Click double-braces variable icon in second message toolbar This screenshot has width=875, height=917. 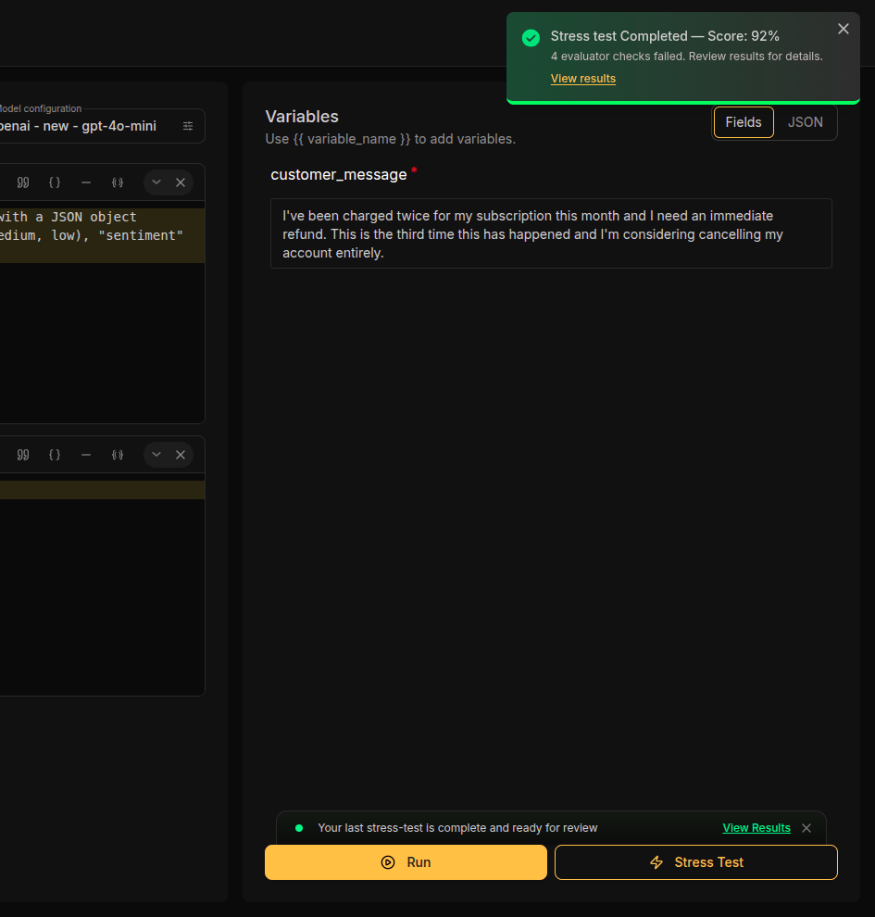pos(118,455)
